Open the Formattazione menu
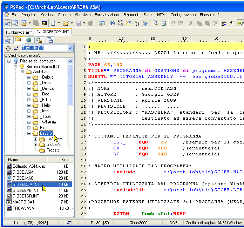 (107, 15)
